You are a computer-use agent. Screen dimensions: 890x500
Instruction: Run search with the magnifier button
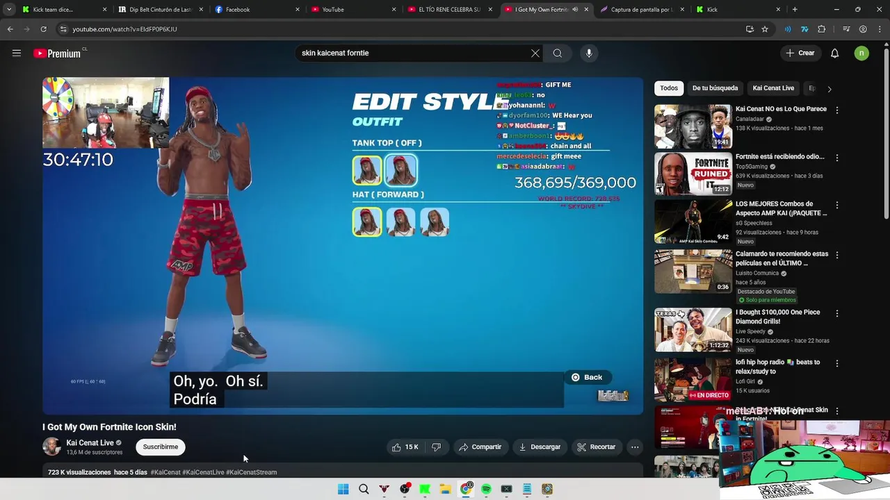(558, 53)
